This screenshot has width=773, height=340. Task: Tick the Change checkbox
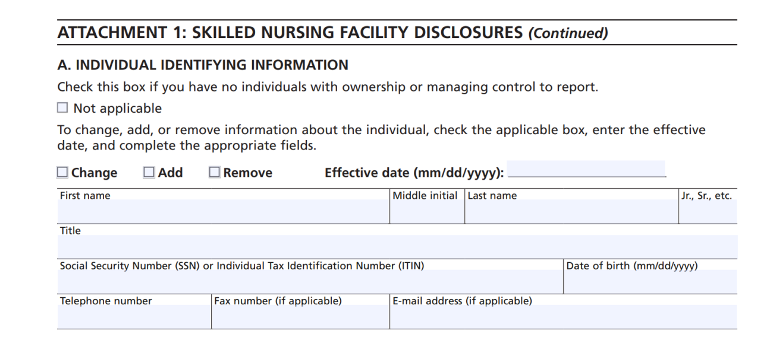[62, 172]
